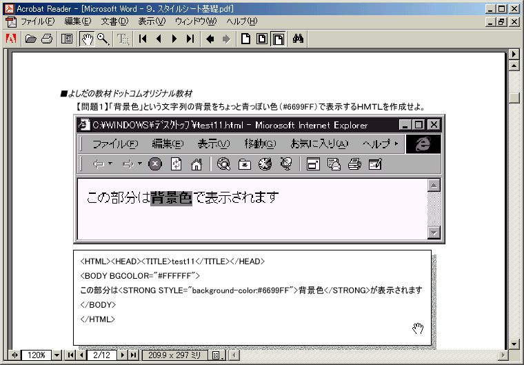Screen dimensions: 524x365
Task: Open the ウィンドウ(W) menu
Action: point(196,22)
